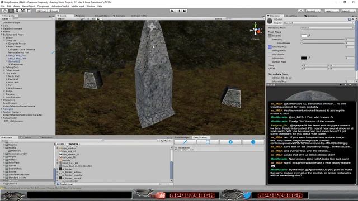Open the material help book icon

tap(349, 20)
